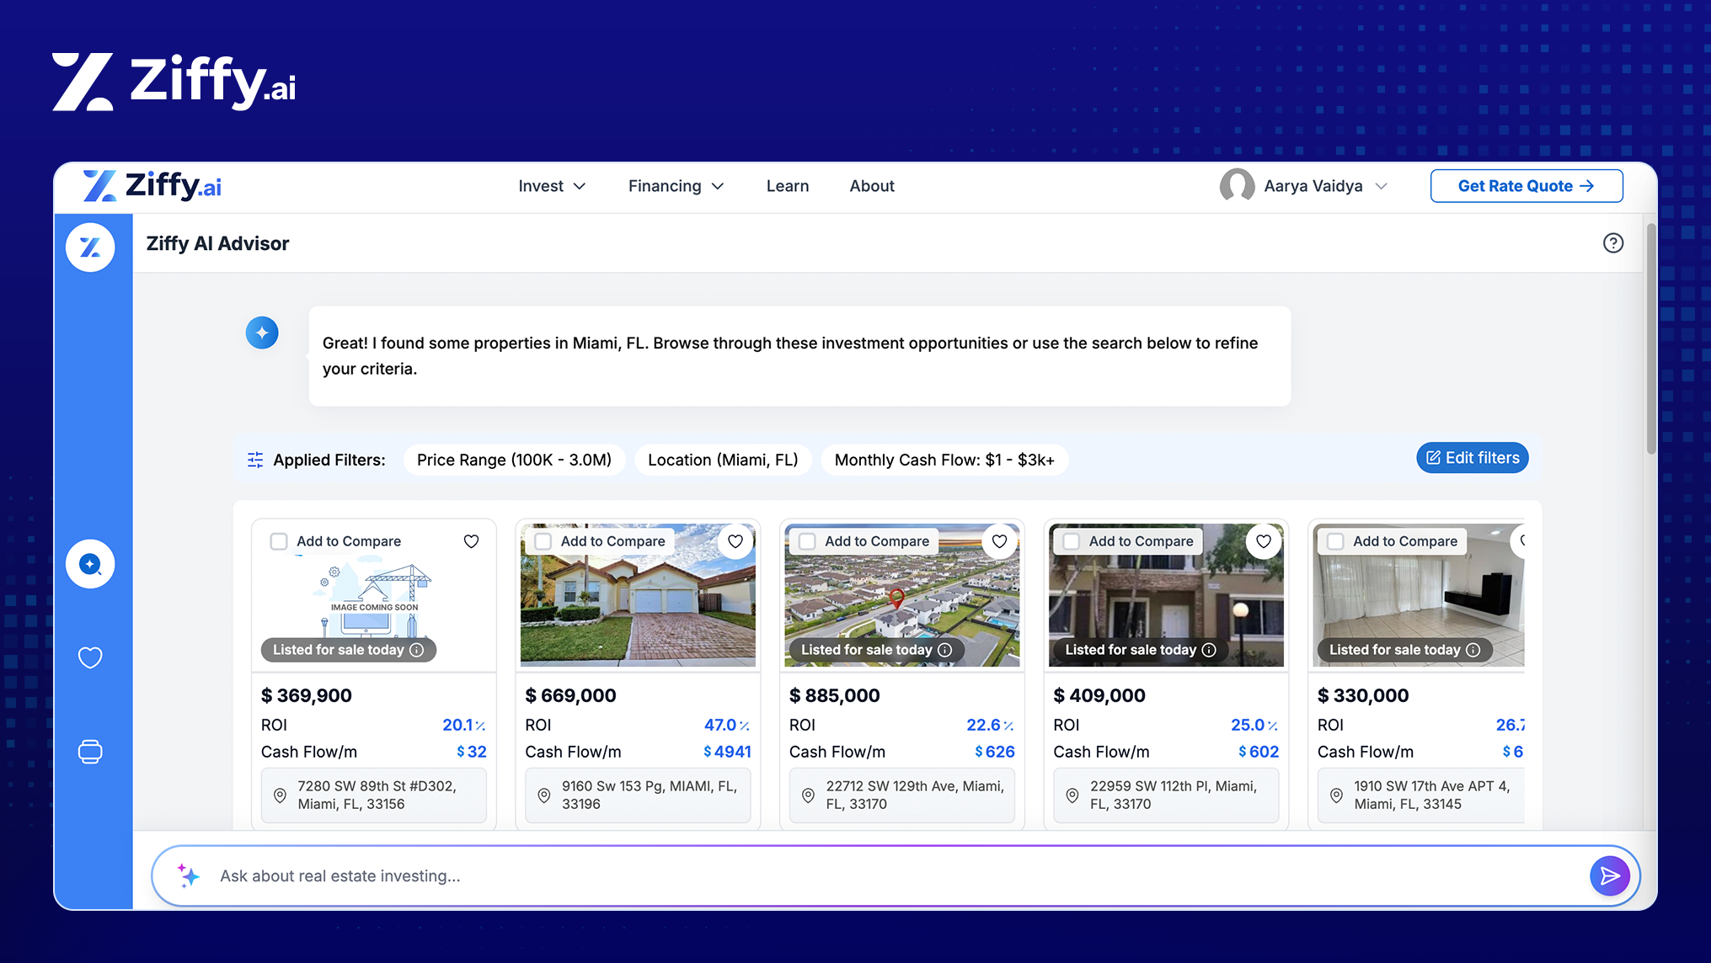Click the Ziffy logo icon in sidebar
This screenshot has width=1711, height=963.
tap(90, 247)
